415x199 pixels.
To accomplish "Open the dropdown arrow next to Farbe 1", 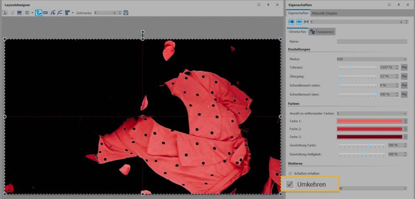I will click(x=405, y=121).
